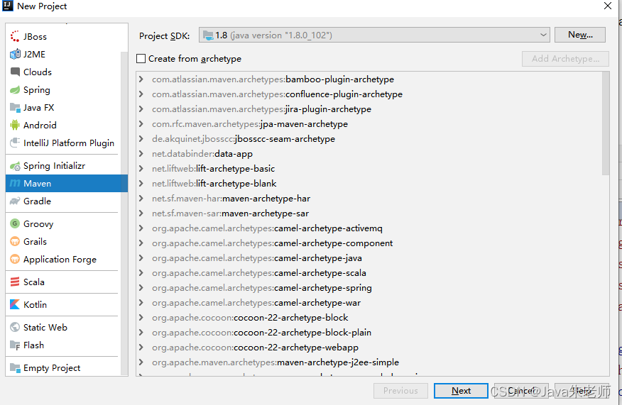
Task: Select the Grails icon
Action: (15, 241)
